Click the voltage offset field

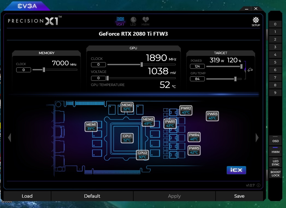click(98, 78)
